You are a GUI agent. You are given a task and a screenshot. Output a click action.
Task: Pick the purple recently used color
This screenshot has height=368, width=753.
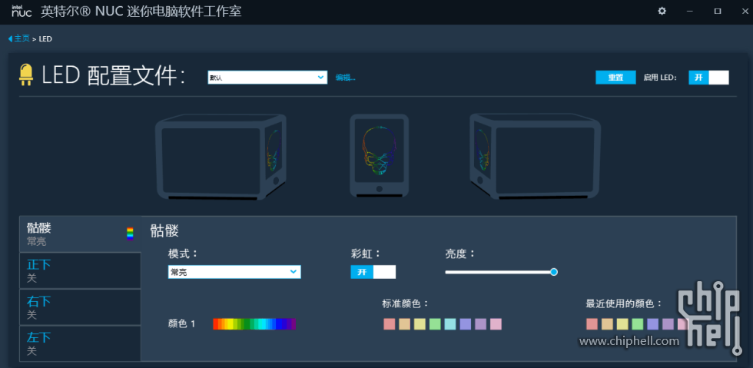pos(668,323)
